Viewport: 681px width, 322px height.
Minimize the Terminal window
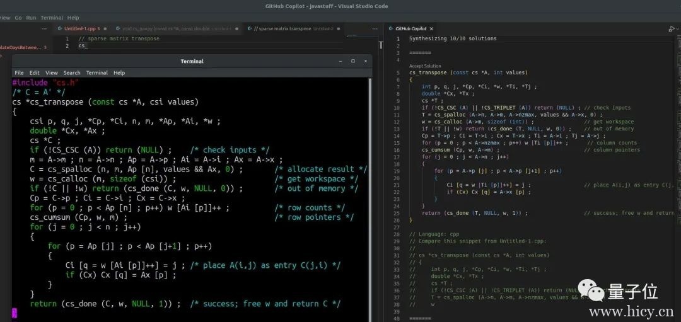click(x=340, y=61)
